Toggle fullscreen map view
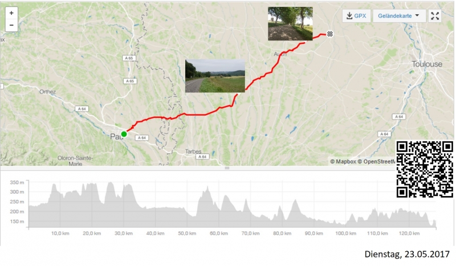456x266 pixels. point(435,16)
